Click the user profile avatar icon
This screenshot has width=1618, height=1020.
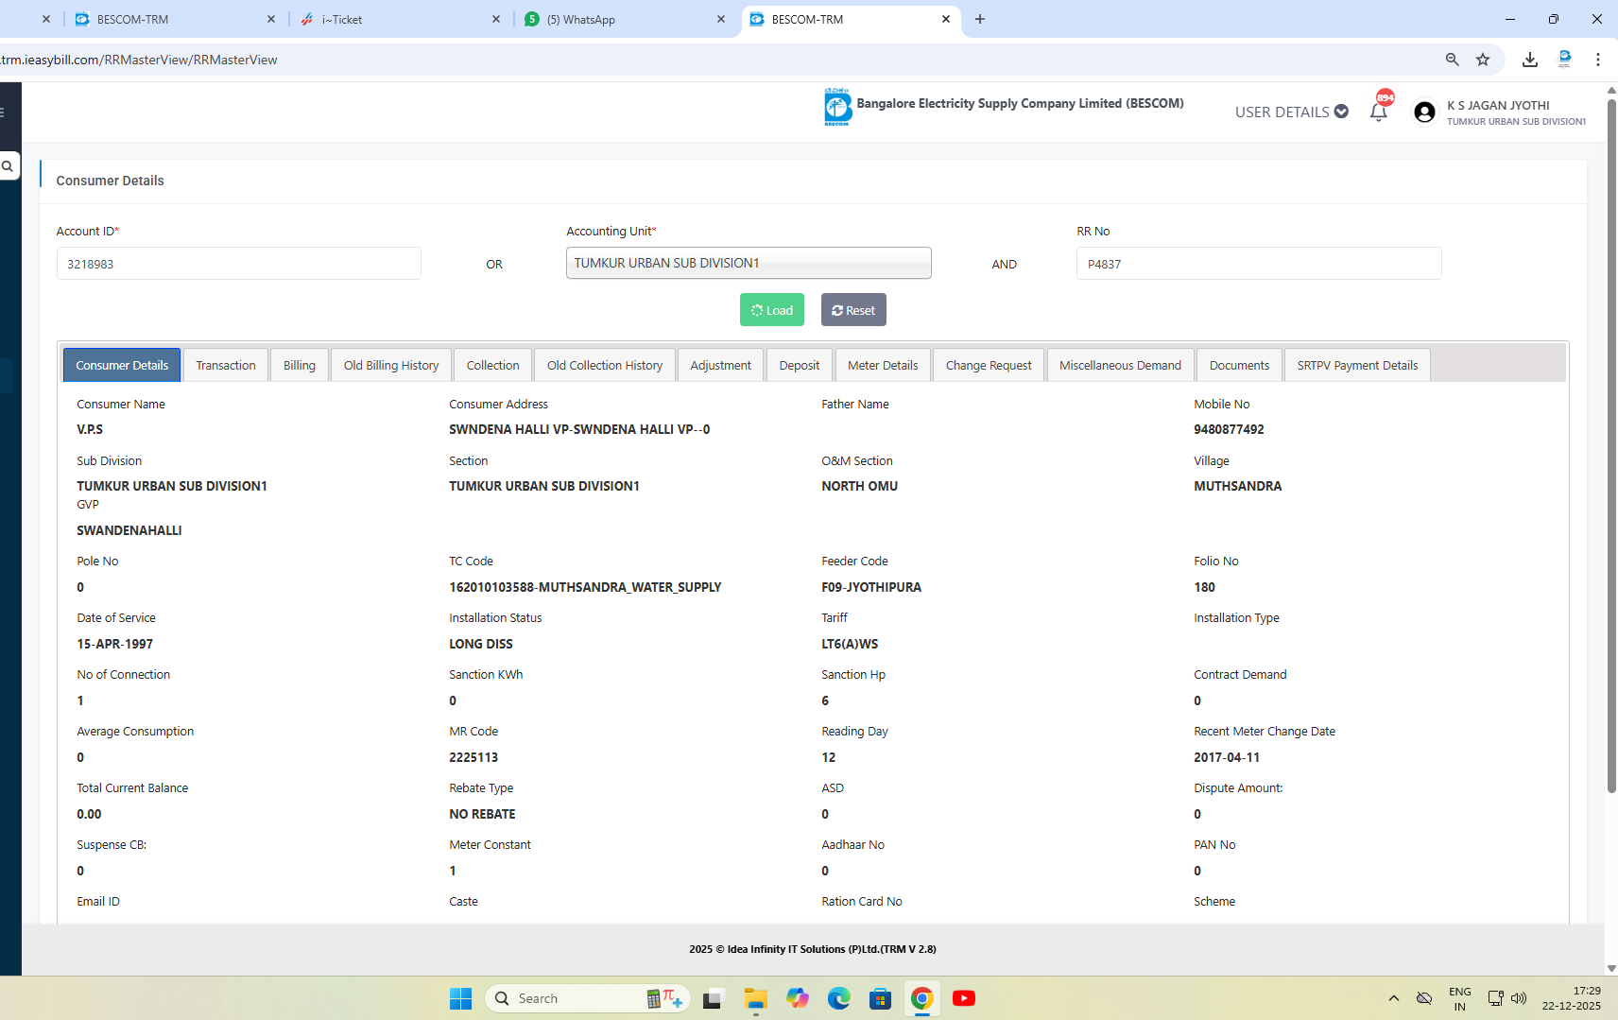[1424, 112]
